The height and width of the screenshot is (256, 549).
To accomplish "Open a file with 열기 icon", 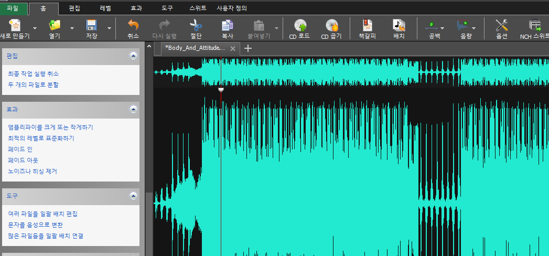I will (x=55, y=25).
